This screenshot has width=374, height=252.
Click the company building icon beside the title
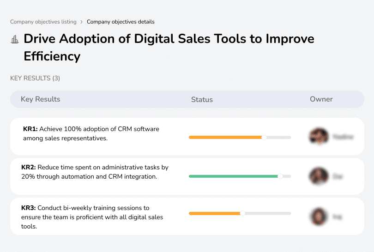pyautogui.click(x=15, y=39)
